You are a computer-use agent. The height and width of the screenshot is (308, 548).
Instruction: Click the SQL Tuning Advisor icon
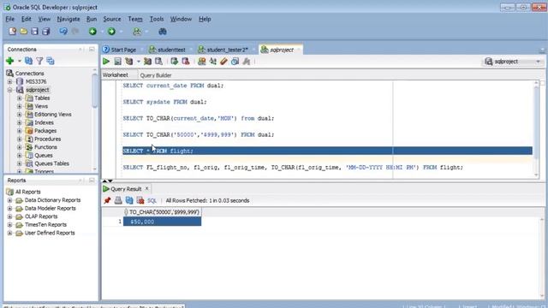click(x=158, y=62)
